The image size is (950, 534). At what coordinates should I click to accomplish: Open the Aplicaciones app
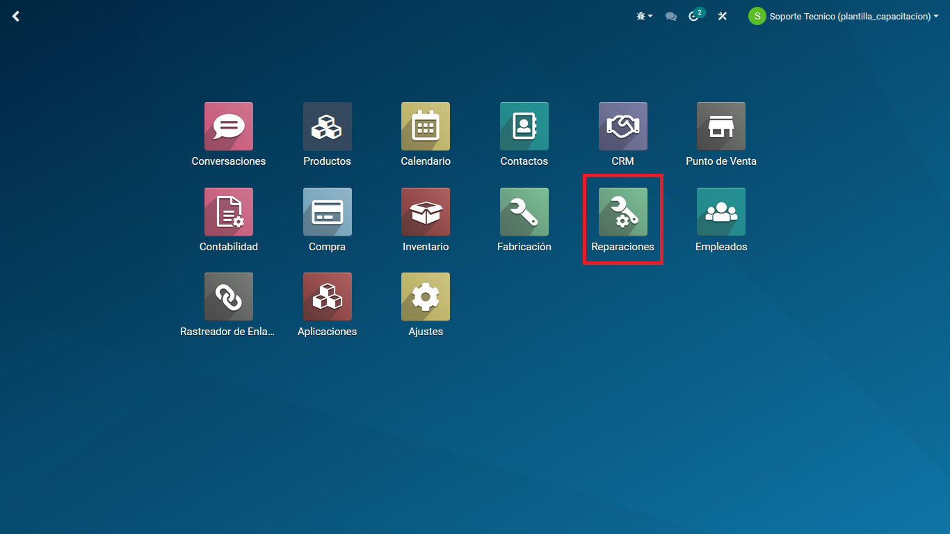[327, 297]
